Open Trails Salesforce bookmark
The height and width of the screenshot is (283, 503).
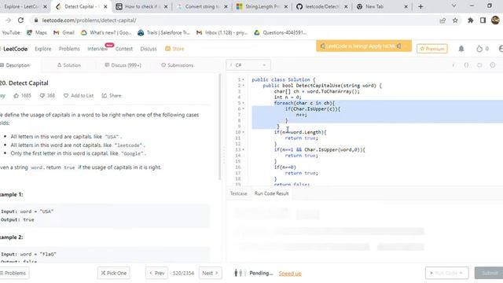164,33
